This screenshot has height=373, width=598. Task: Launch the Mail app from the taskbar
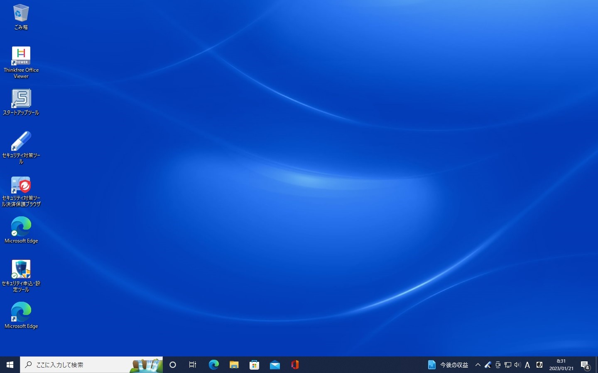coord(275,365)
